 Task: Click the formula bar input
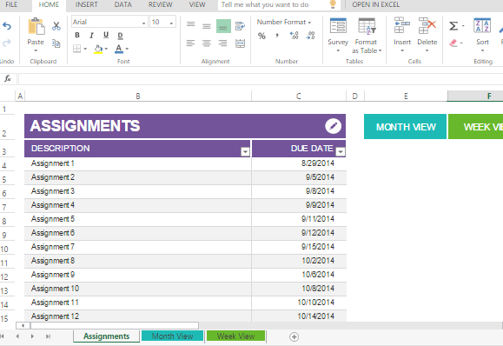261,78
